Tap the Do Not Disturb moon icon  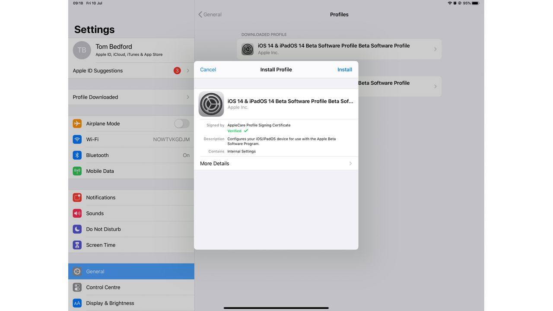click(77, 229)
